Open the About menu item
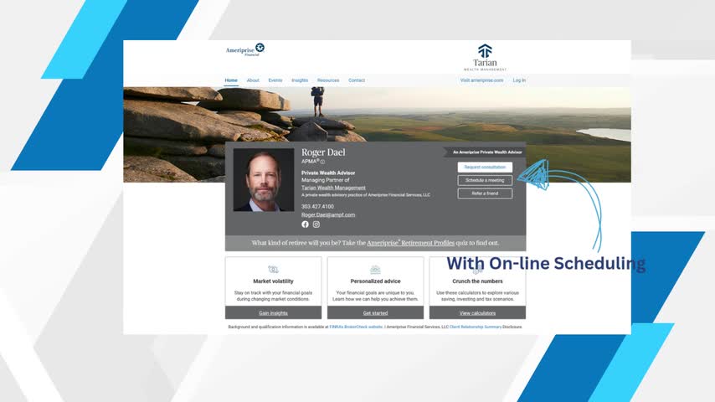715x402 pixels. coord(253,80)
